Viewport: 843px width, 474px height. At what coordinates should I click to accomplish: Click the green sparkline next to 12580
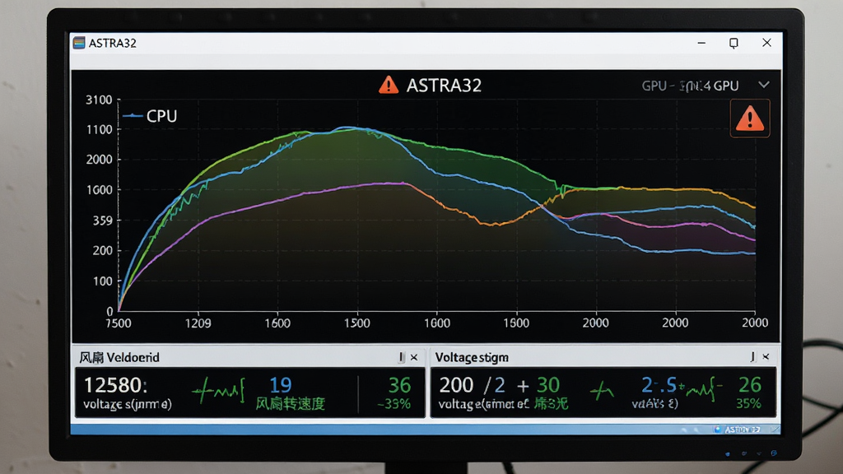[219, 390]
